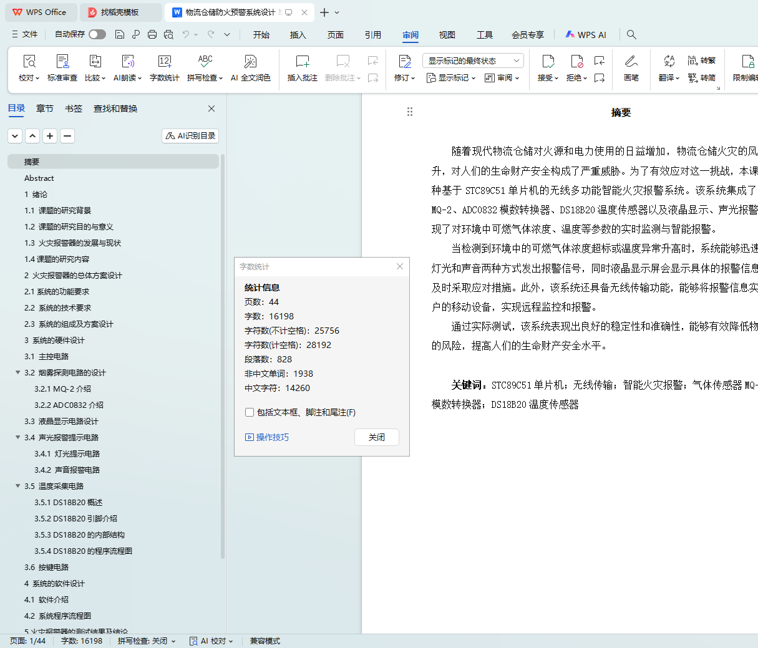The image size is (758, 648).
Task: Click the AI识别目录 button
Action: click(190, 135)
